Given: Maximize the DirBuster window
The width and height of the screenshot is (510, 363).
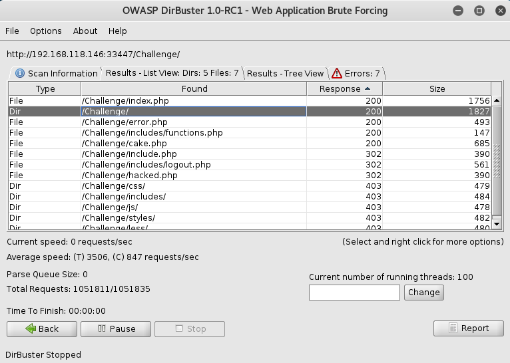Looking at the screenshot, I should pos(479,11).
